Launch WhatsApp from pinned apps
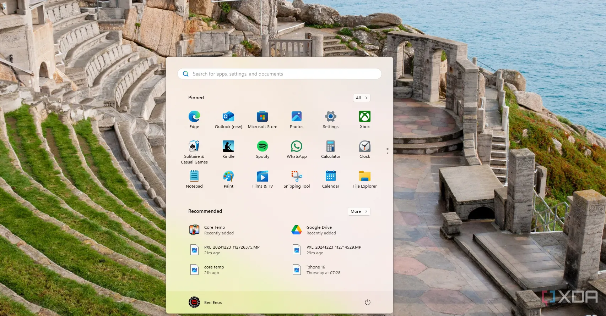The image size is (606, 316). pos(297,150)
